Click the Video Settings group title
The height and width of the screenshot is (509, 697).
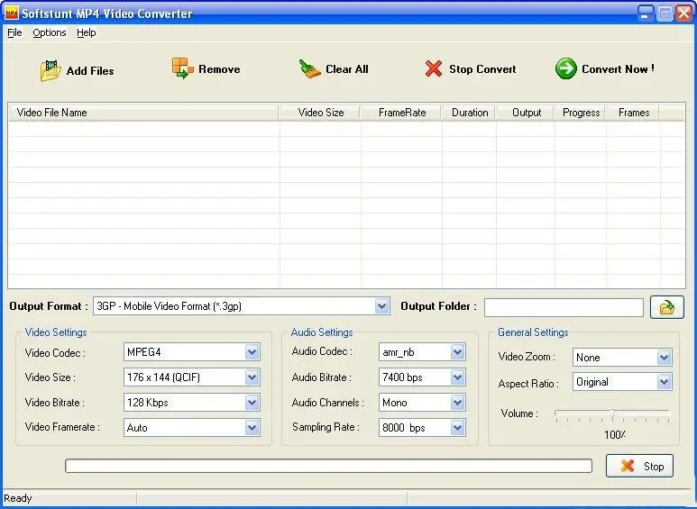[56, 332]
